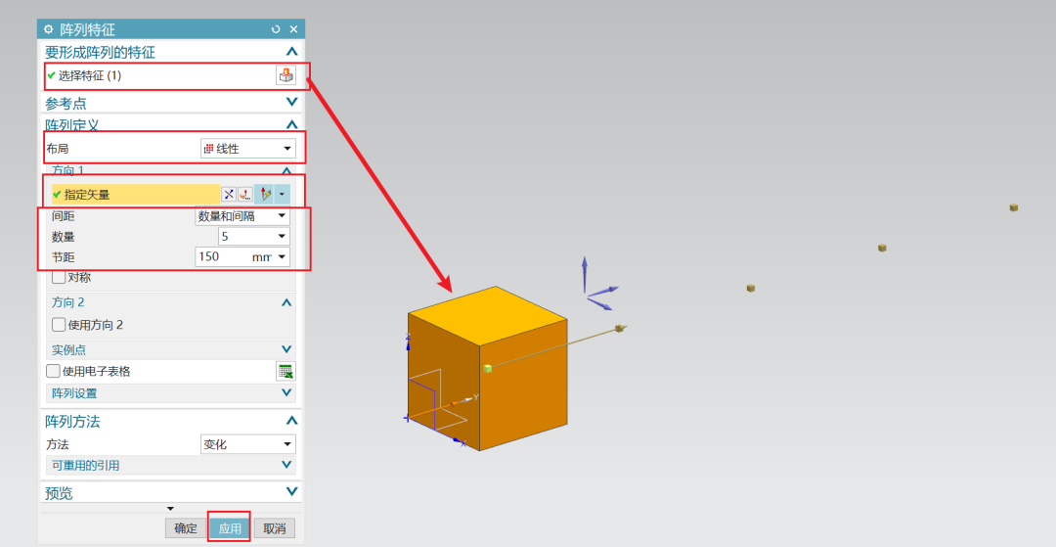Screen dimensions: 1056x547
Task: Click the 取消 button
Action: 274,528
